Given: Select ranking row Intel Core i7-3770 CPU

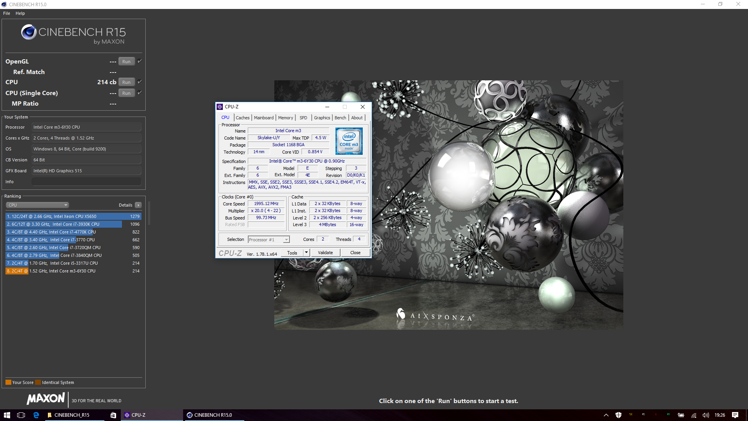Looking at the screenshot, I should tap(73, 240).
